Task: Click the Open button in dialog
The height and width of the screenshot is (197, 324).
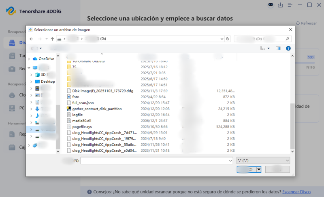Action: point(247,170)
